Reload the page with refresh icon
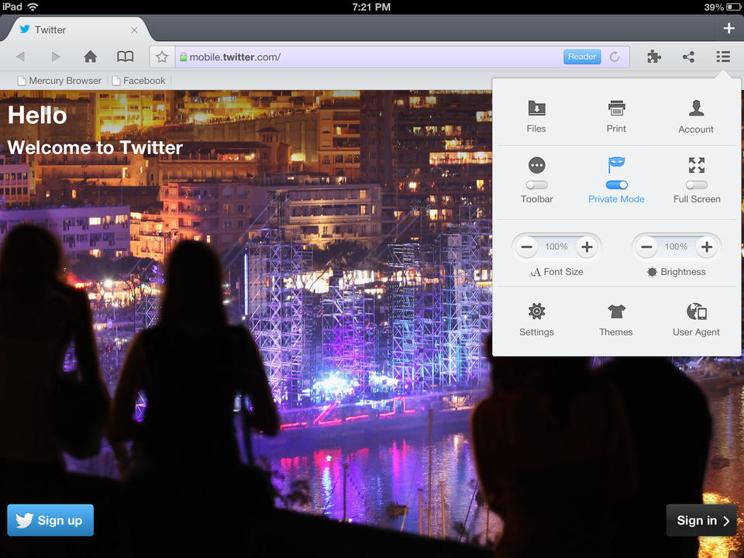This screenshot has width=744, height=558. pos(615,57)
